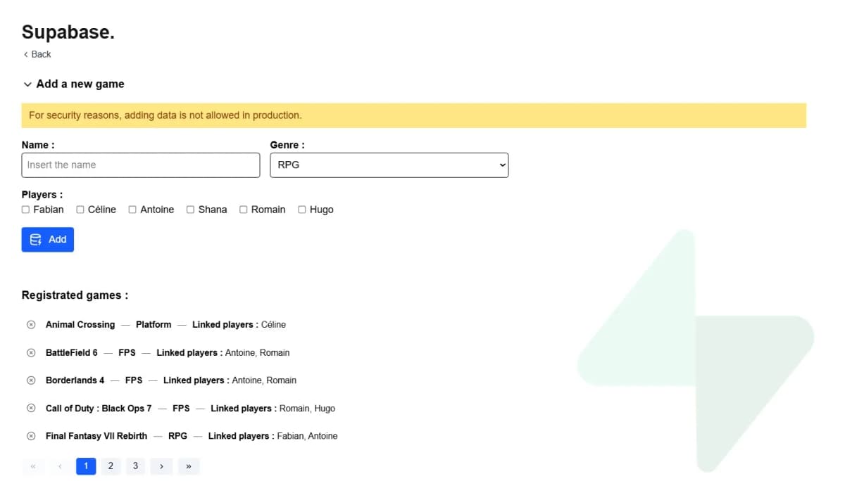Click the database icon on the Add button

[x=36, y=240]
